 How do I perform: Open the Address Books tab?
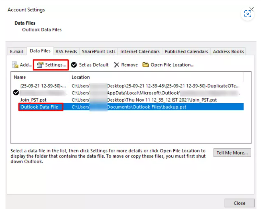pyautogui.click(x=228, y=51)
